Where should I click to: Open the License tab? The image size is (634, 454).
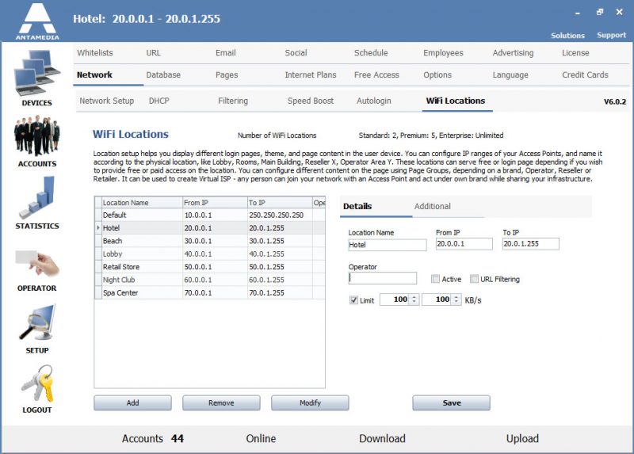tap(575, 52)
